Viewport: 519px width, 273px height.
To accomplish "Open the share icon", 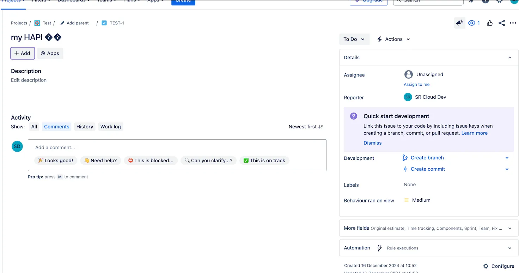I will pyautogui.click(x=502, y=23).
